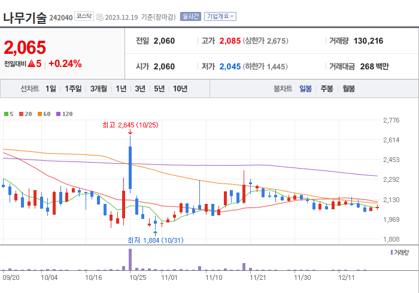Click the 11/10 volume bar
Image resolution: width=419 pixels, height=293 pixels.
tap(207, 270)
